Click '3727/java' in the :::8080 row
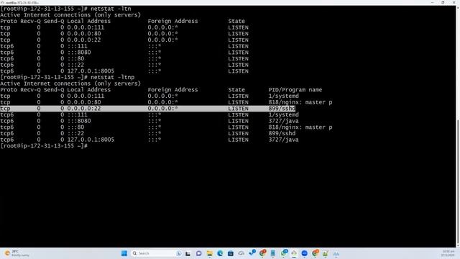460x259 pixels. tap(283, 121)
